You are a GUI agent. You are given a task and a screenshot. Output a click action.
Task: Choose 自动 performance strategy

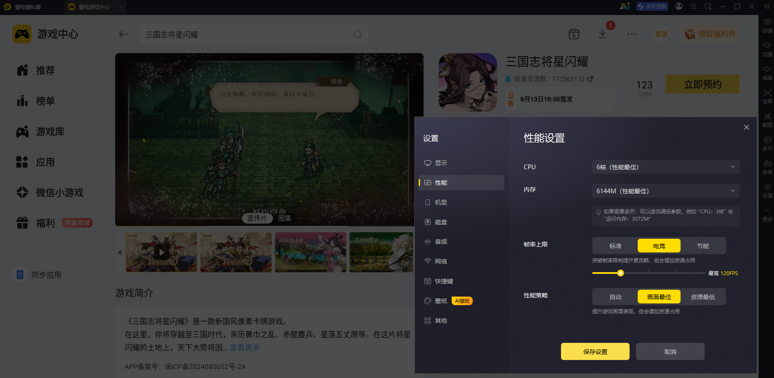[615, 297]
